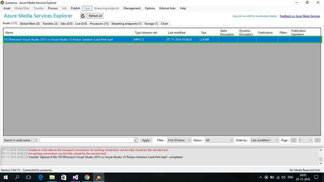Image resolution: width=324 pixels, height=182 pixels.
Task: Sort by Last modified column header
Action: tap(183, 33)
